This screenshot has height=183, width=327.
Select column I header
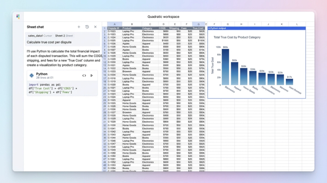pyautogui.click(x=255, y=24)
